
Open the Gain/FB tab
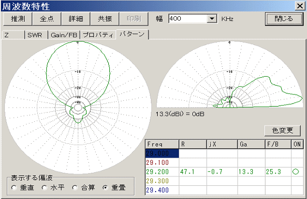point(64,35)
